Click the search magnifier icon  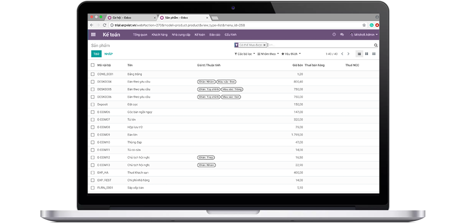(x=376, y=46)
